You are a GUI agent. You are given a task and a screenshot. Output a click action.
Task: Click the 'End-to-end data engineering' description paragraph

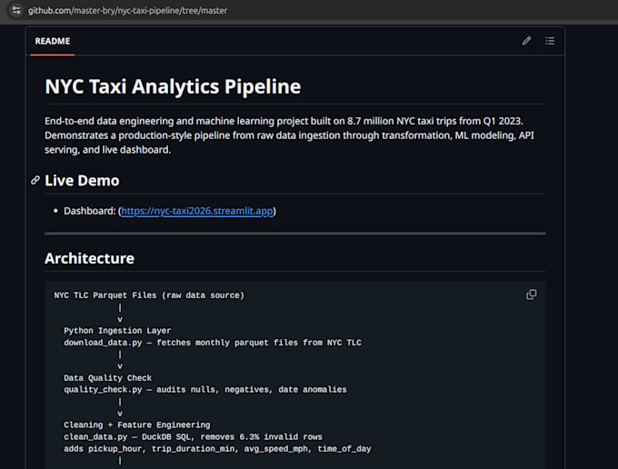(x=289, y=135)
